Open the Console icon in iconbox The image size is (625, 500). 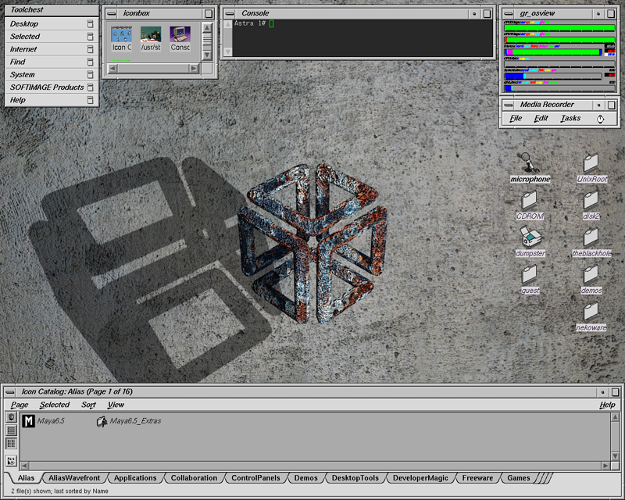180,35
